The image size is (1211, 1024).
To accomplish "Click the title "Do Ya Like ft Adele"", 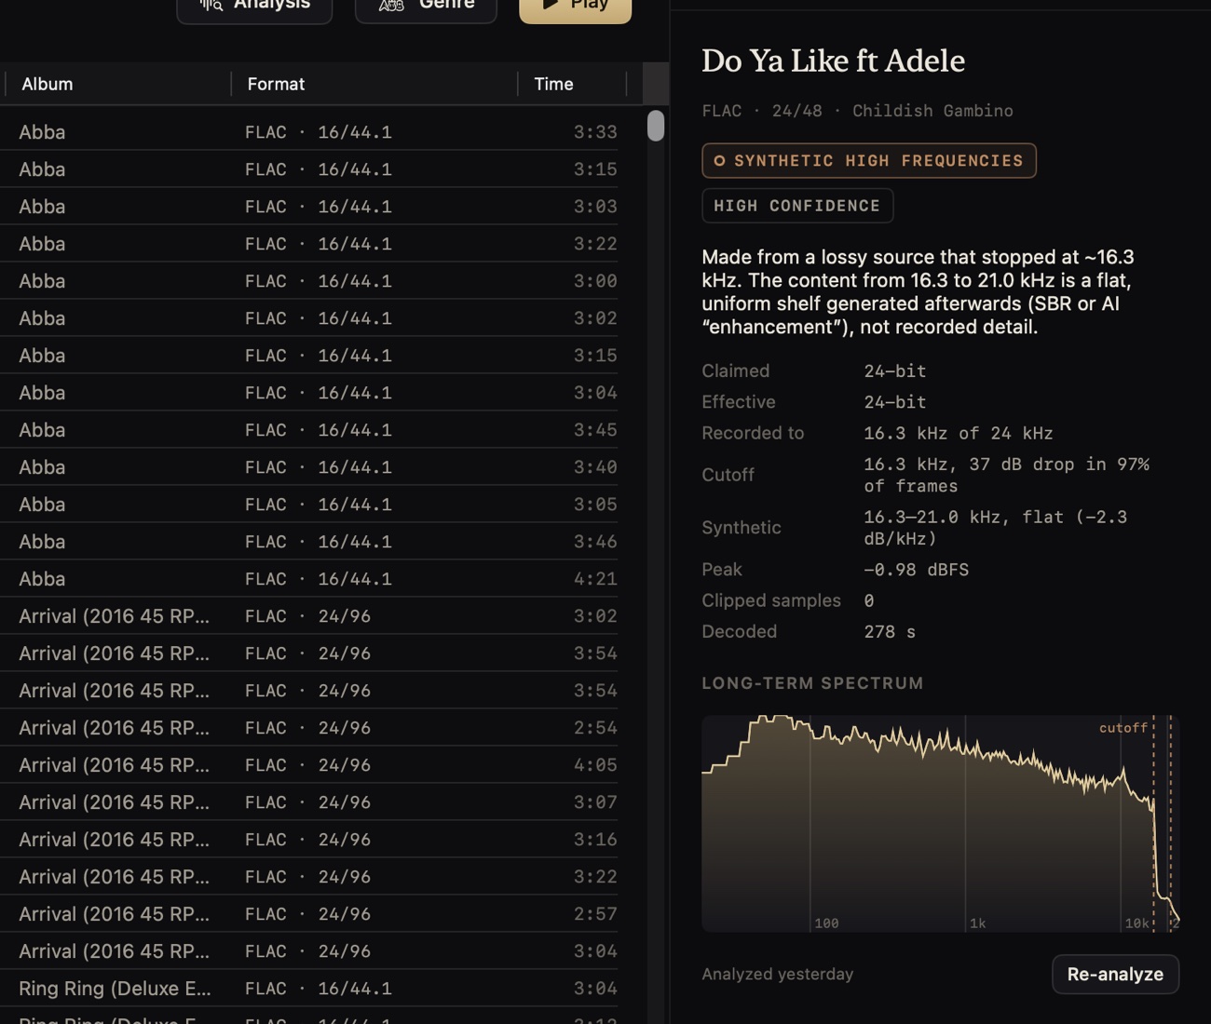I will click(833, 61).
